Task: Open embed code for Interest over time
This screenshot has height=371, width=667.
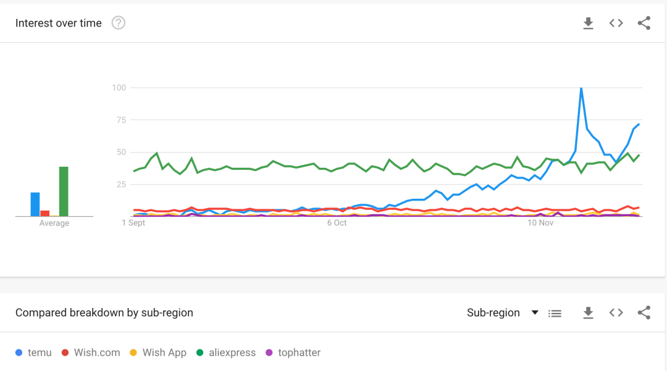Action: pyautogui.click(x=616, y=23)
